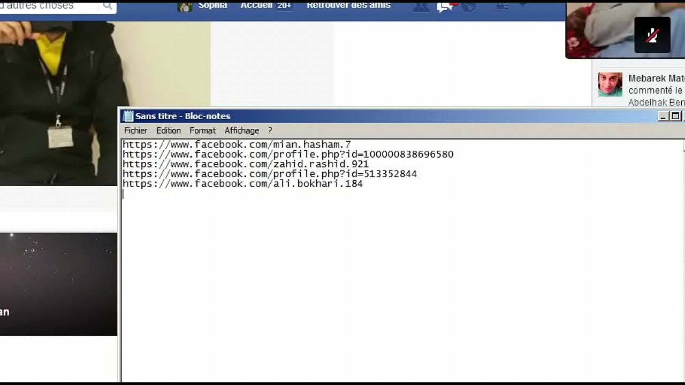Toggle the muted microphone icon on the video
Screen dimensions: 685x385
coord(652,35)
